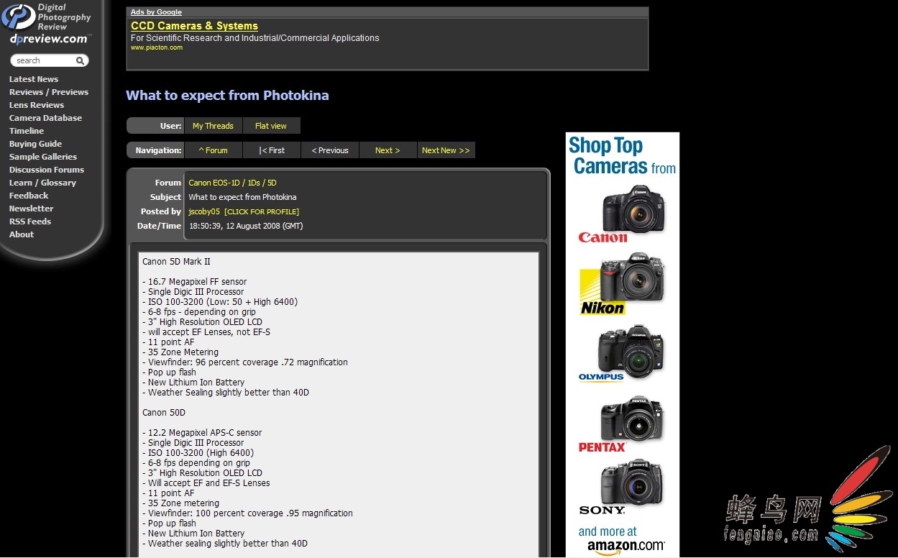Image resolution: width=898 pixels, height=558 pixels.
Task: Click the Sony camera image in ad
Action: 632,482
